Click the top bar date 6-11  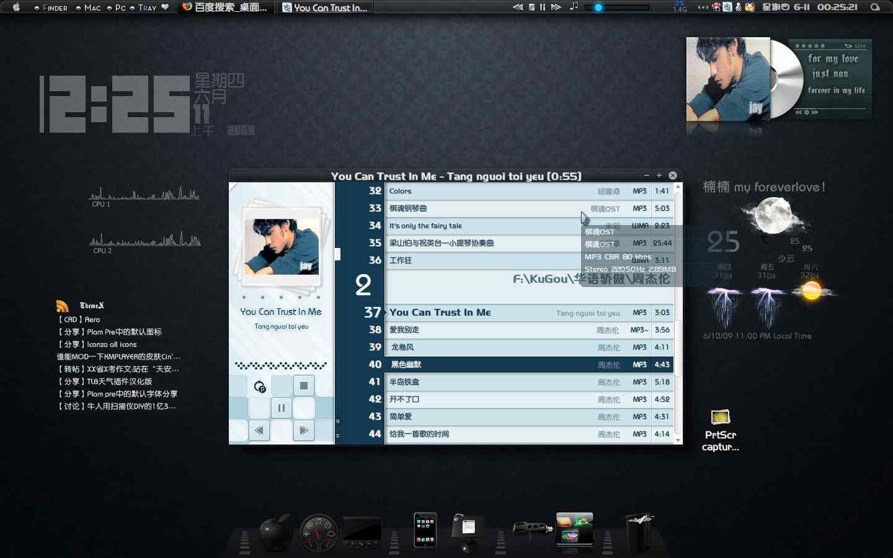[x=802, y=7]
